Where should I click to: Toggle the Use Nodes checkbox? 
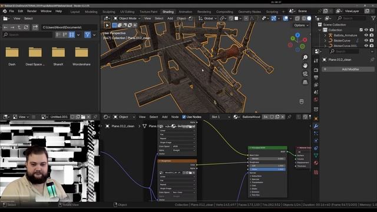[184, 117]
